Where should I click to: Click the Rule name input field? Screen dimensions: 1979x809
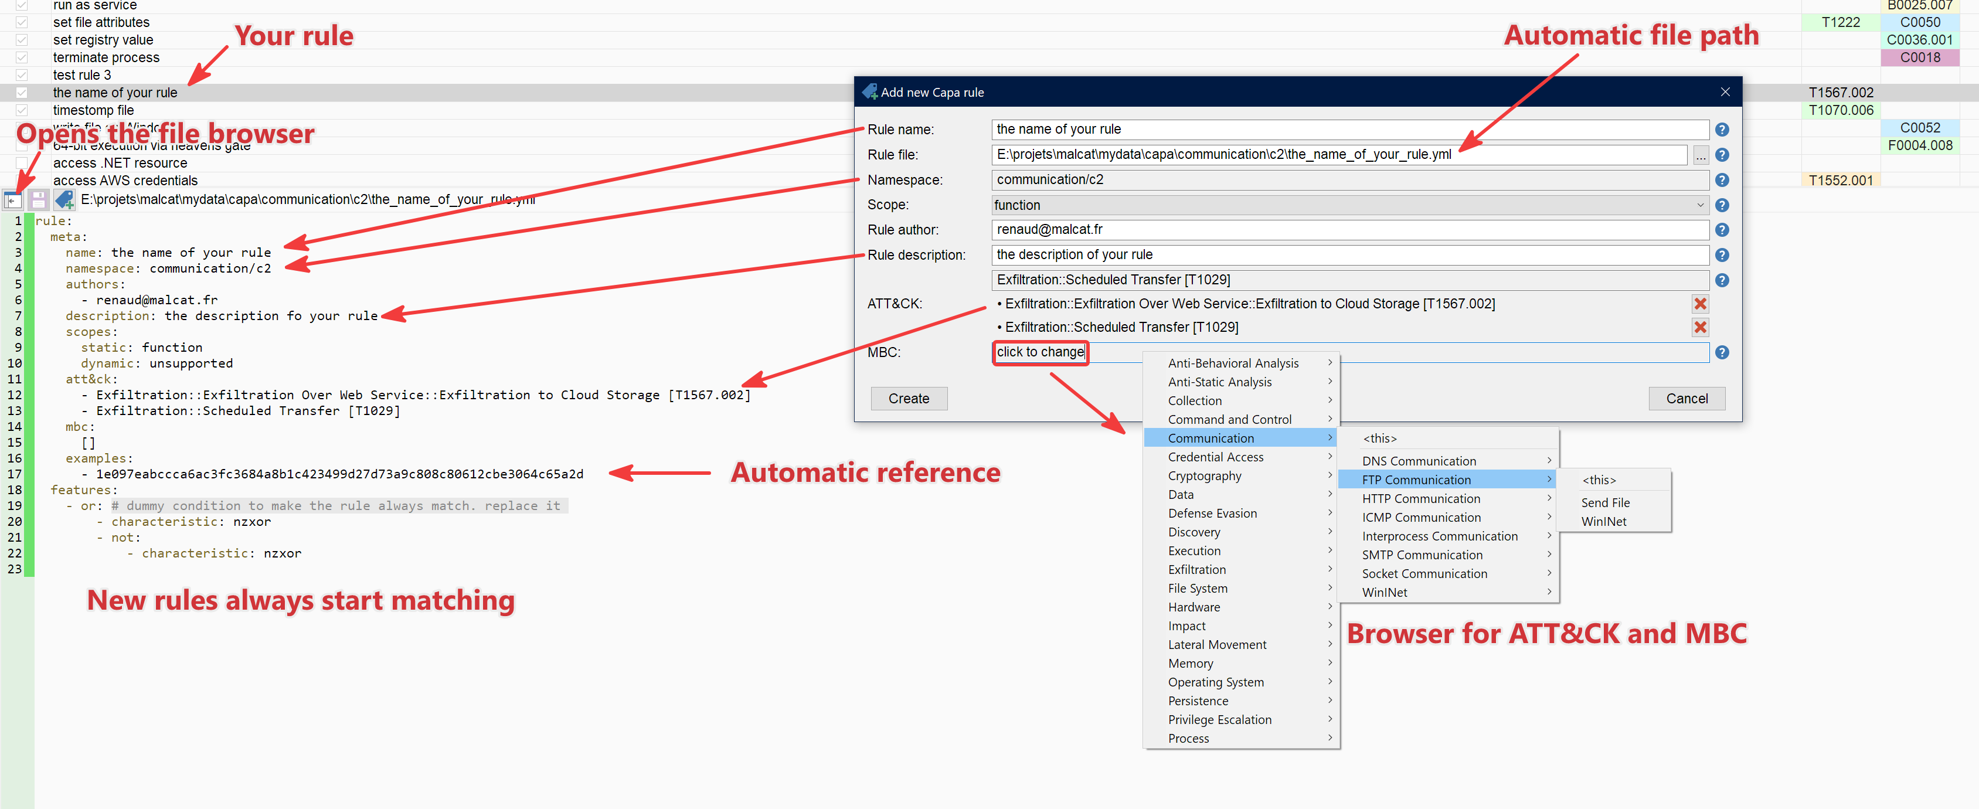tap(1350, 130)
